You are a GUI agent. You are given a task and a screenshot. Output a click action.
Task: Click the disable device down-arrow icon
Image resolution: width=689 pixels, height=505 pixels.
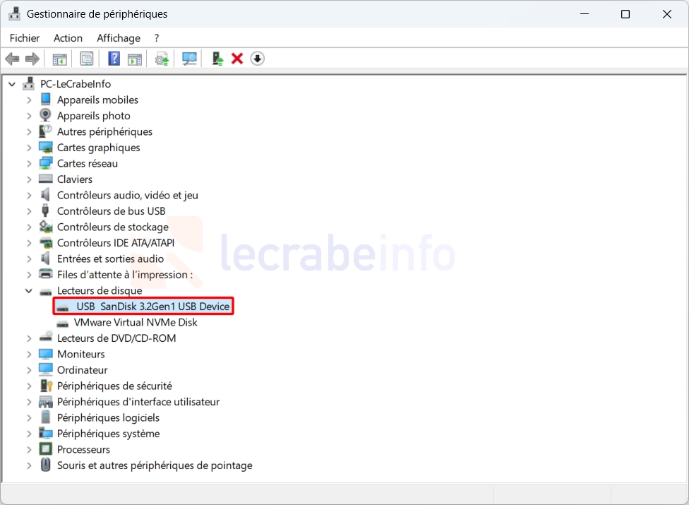point(258,59)
